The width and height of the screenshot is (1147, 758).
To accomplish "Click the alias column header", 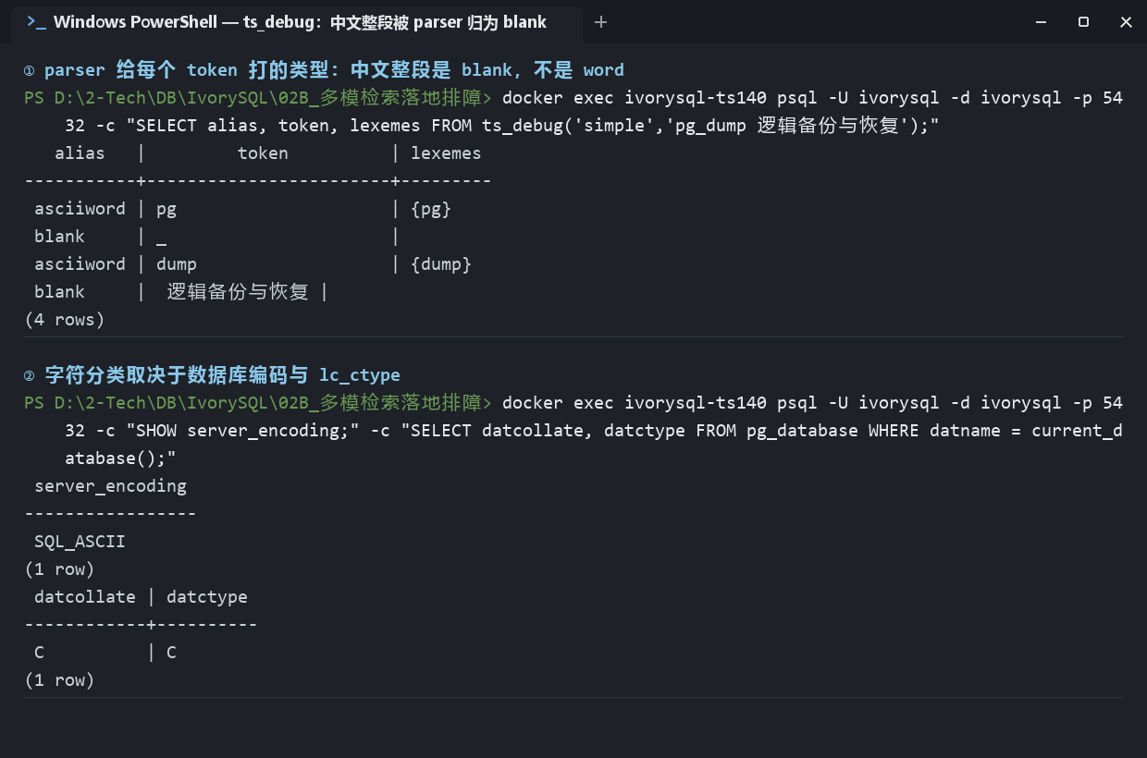I will (80, 153).
